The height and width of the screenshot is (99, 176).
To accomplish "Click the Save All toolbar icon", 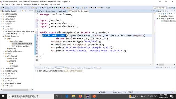I will [8, 8].
